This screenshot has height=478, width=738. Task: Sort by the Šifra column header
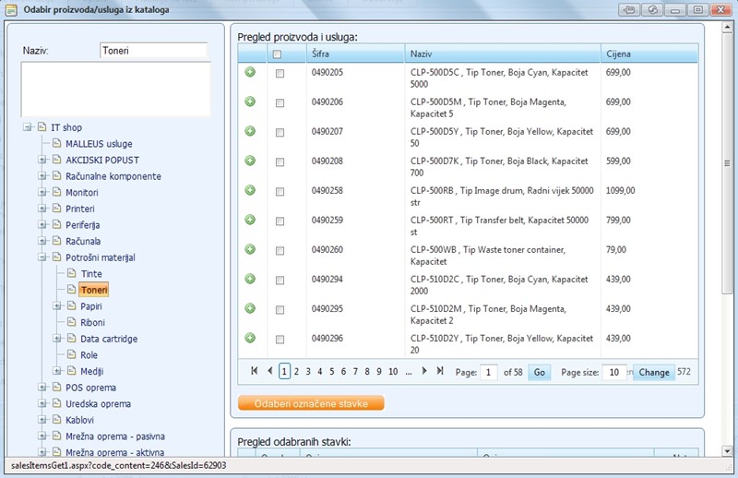click(x=320, y=54)
